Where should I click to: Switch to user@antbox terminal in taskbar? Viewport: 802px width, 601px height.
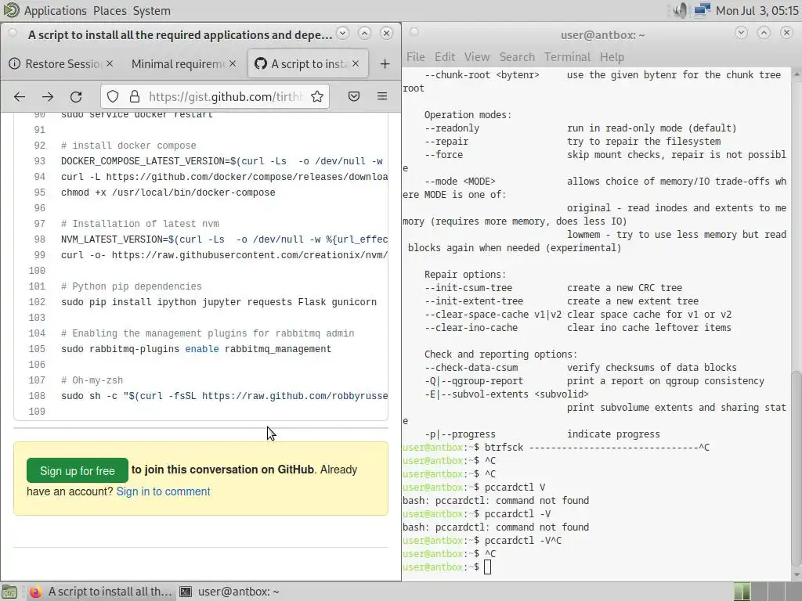[x=229, y=592]
